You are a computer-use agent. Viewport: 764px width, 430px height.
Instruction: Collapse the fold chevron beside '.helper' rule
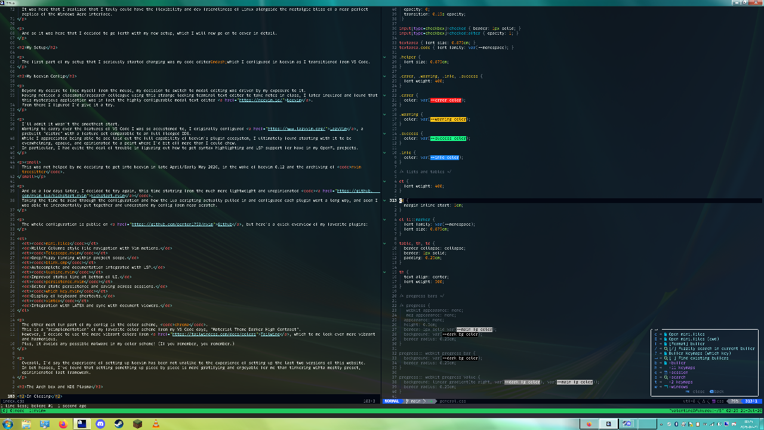click(x=386, y=57)
